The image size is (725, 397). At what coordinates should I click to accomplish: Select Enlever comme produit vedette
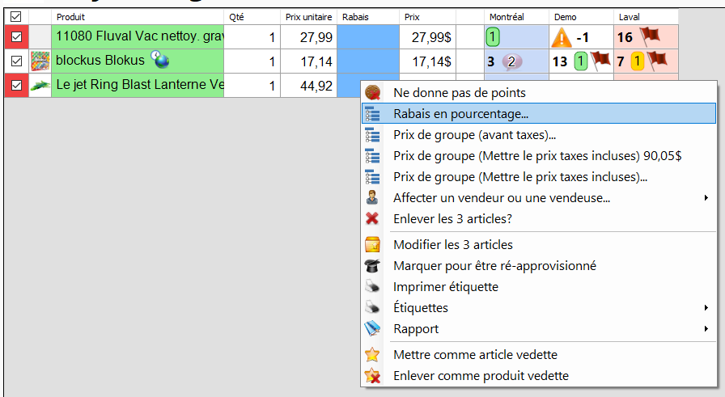539,376
